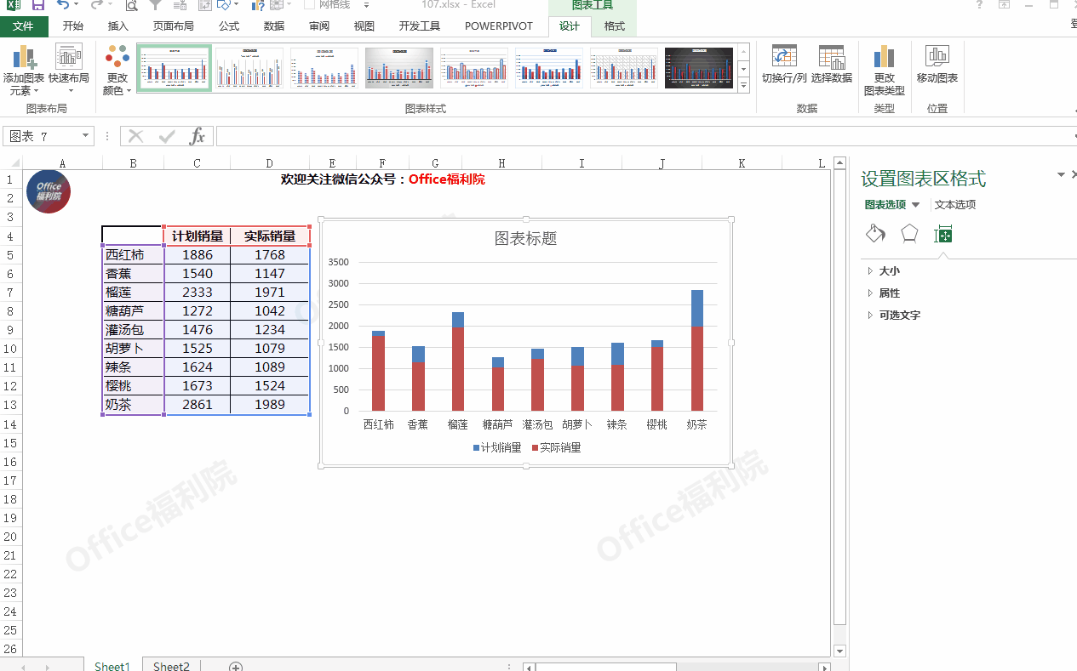Click the Undo arrow icon
Viewport: 1077px width, 671px height.
click(x=63, y=5)
